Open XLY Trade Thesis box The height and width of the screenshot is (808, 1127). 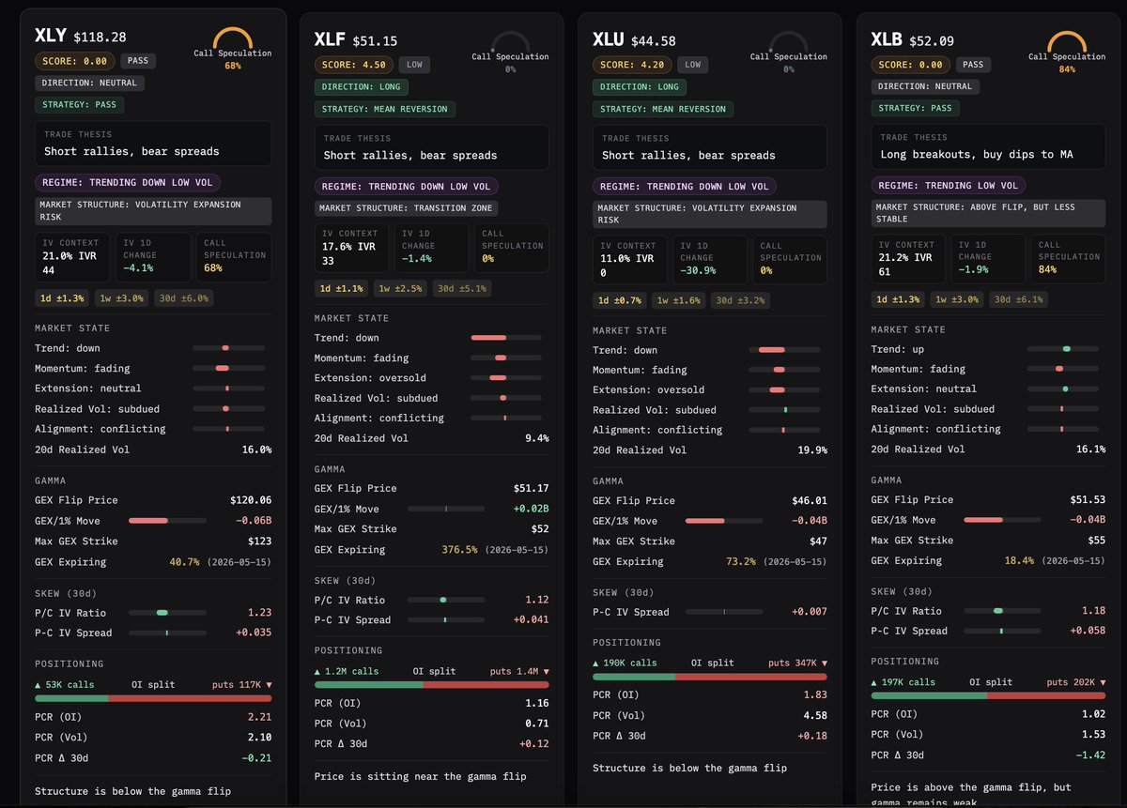tap(153, 144)
